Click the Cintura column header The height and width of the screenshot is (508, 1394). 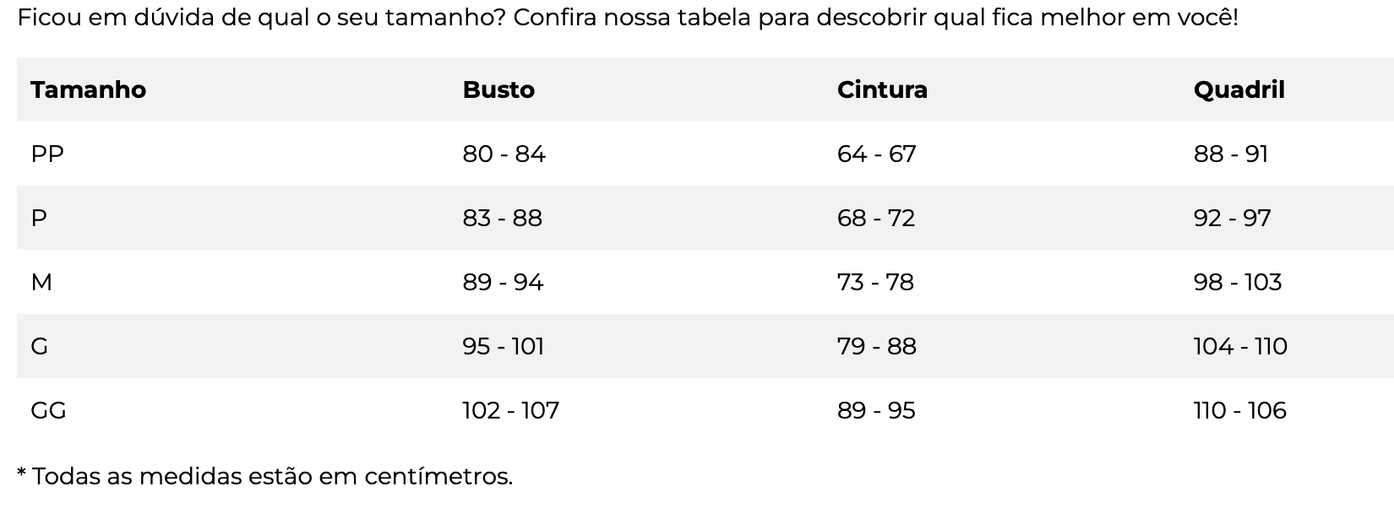882,89
